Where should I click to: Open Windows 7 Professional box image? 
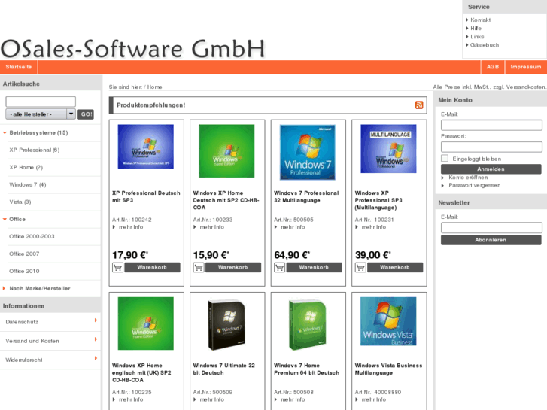click(x=308, y=152)
